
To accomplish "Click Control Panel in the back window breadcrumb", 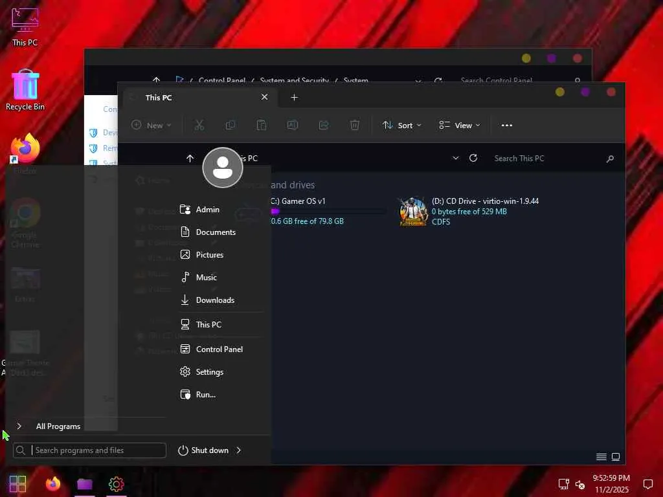I will [222, 80].
